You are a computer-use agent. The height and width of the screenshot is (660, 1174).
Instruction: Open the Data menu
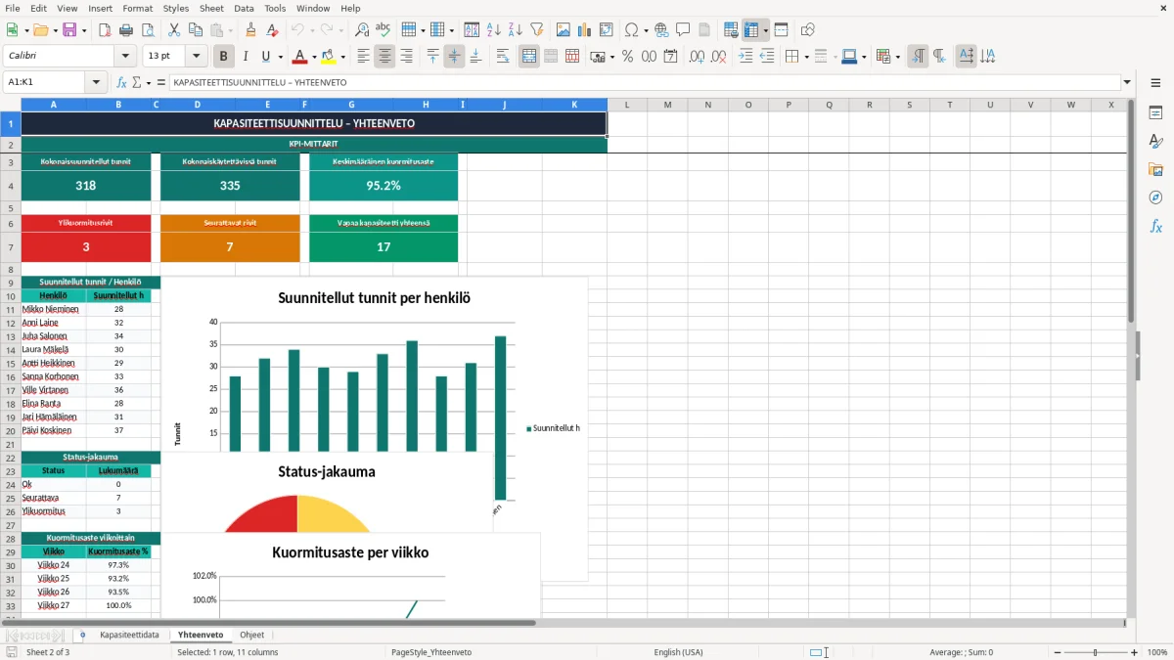point(244,8)
